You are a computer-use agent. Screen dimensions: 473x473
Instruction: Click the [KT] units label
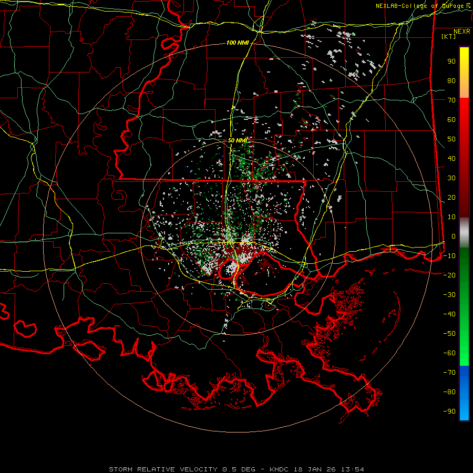(x=448, y=36)
